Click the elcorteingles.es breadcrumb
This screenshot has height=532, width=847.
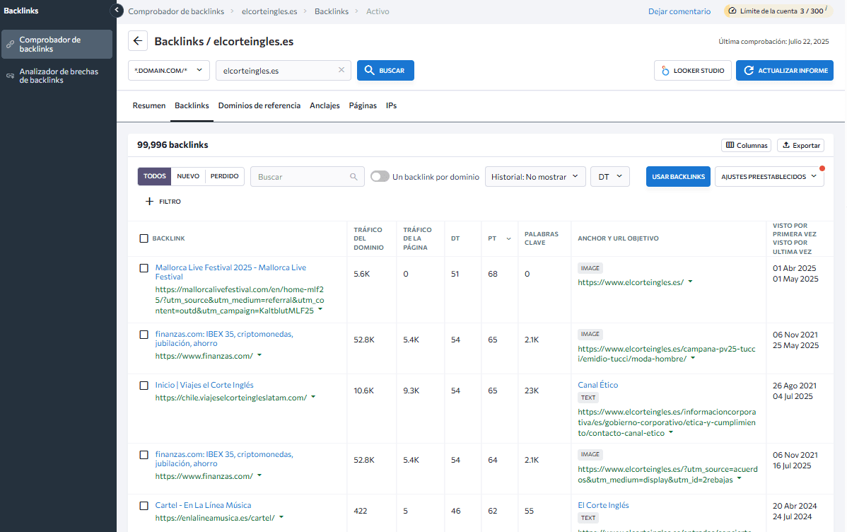pyautogui.click(x=269, y=11)
